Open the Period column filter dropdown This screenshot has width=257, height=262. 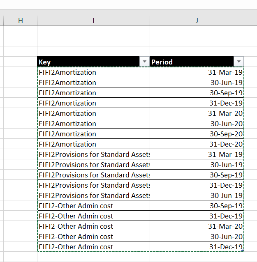[239, 62]
